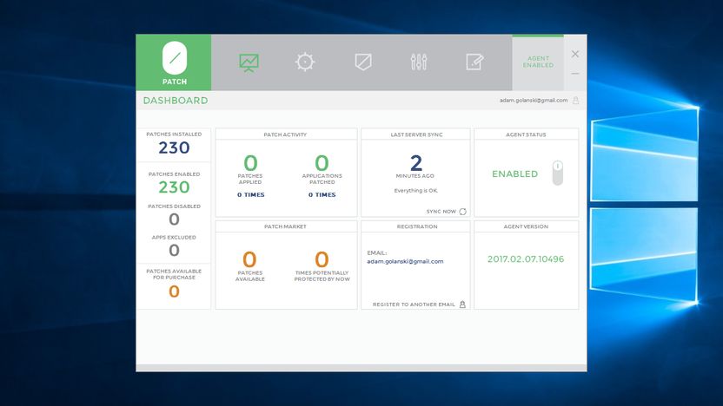Image resolution: width=723 pixels, height=406 pixels.
Task: Click Times Potentially Protected count
Action: point(322,259)
